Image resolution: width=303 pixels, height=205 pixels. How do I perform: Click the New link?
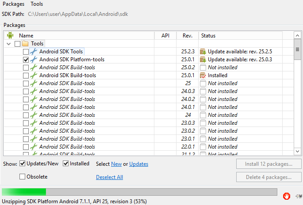(116, 164)
